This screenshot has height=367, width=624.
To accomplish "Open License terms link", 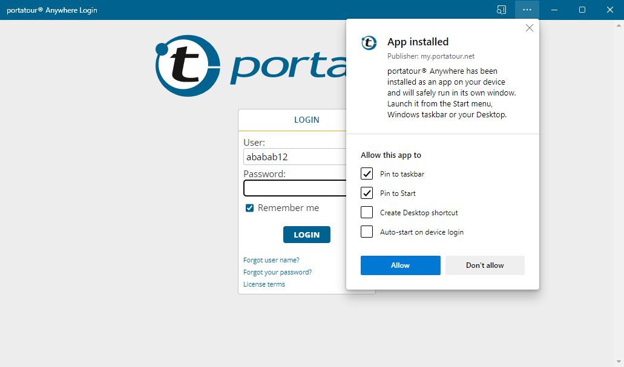I will click(264, 284).
